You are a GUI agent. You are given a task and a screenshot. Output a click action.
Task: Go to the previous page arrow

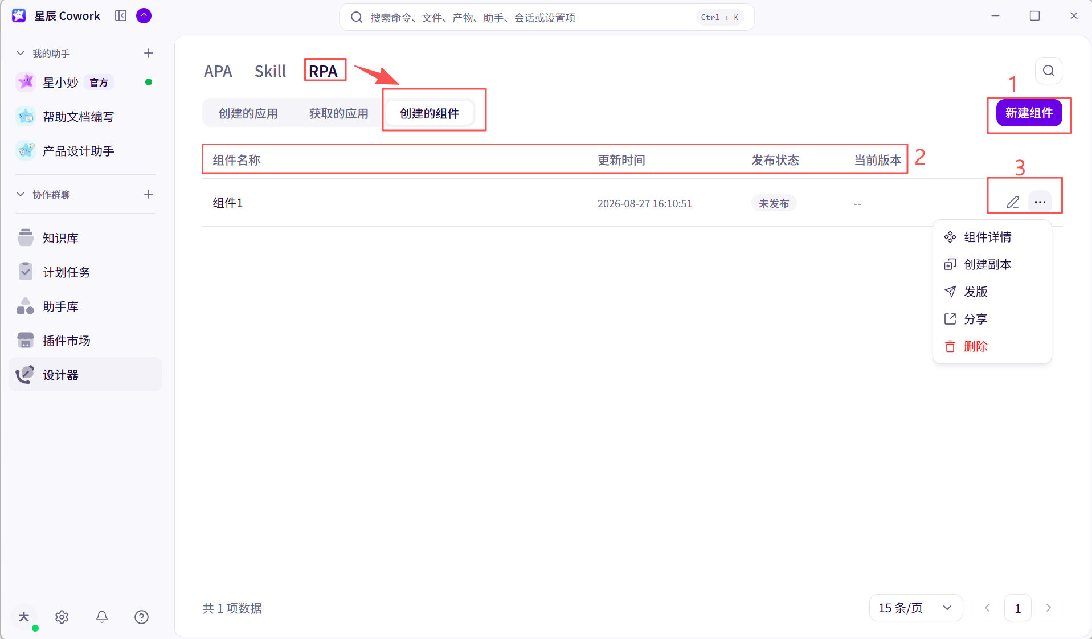coord(987,608)
